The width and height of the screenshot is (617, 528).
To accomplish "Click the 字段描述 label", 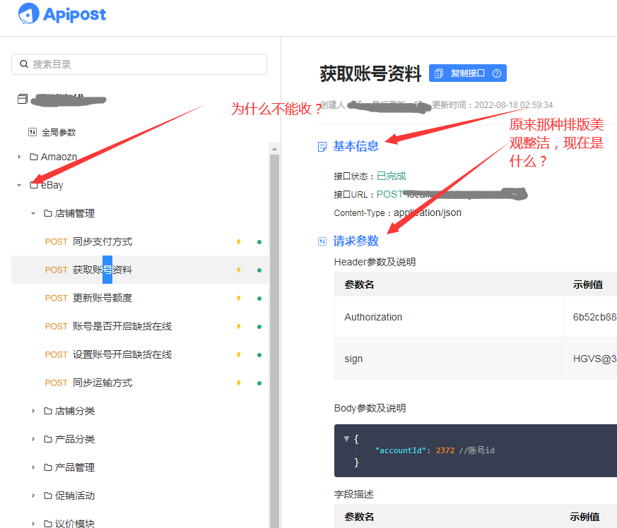I will coord(354,494).
